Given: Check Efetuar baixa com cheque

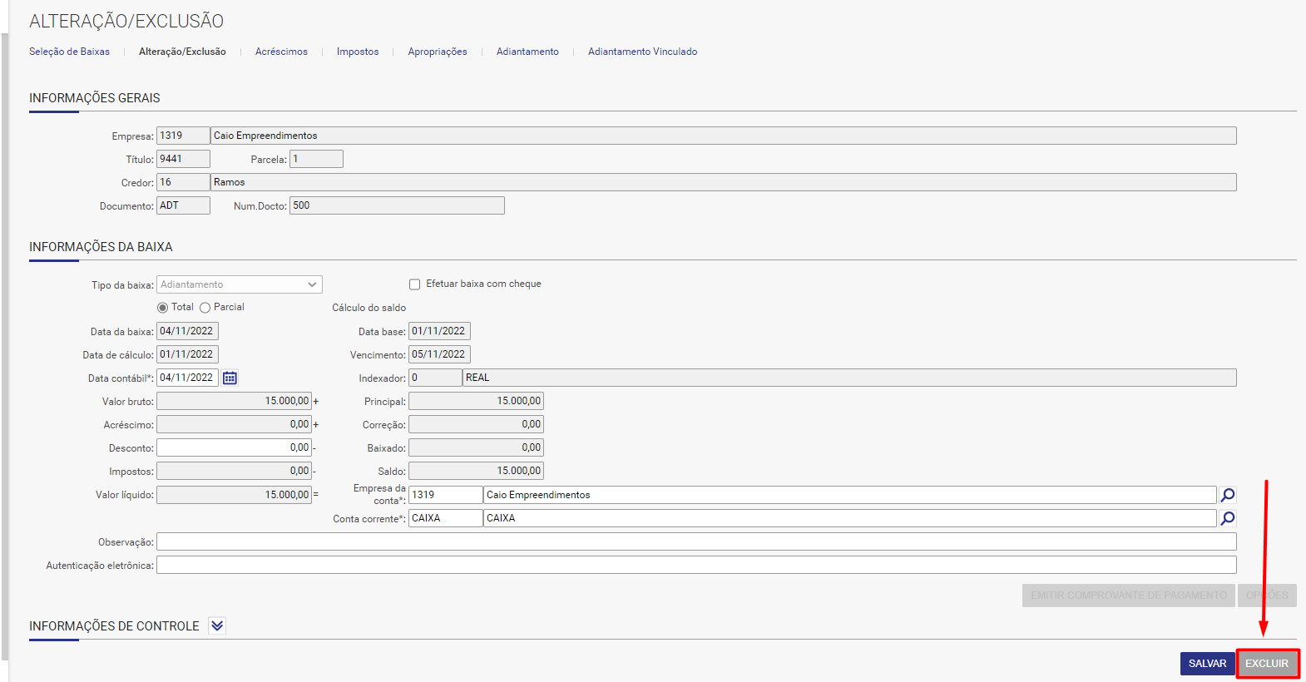Looking at the screenshot, I should [x=414, y=284].
